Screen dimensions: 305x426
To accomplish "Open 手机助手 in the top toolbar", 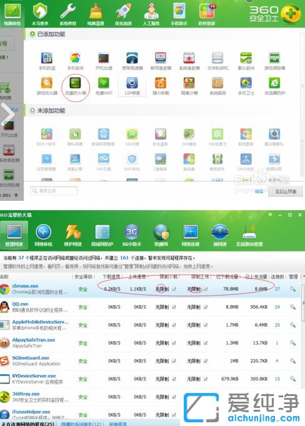I will coord(179,14).
